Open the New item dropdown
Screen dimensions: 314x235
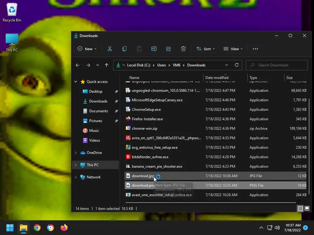tap(87, 49)
